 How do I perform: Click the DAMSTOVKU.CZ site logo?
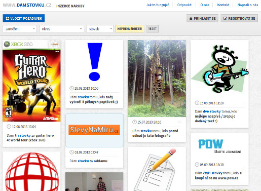click(x=27, y=5)
